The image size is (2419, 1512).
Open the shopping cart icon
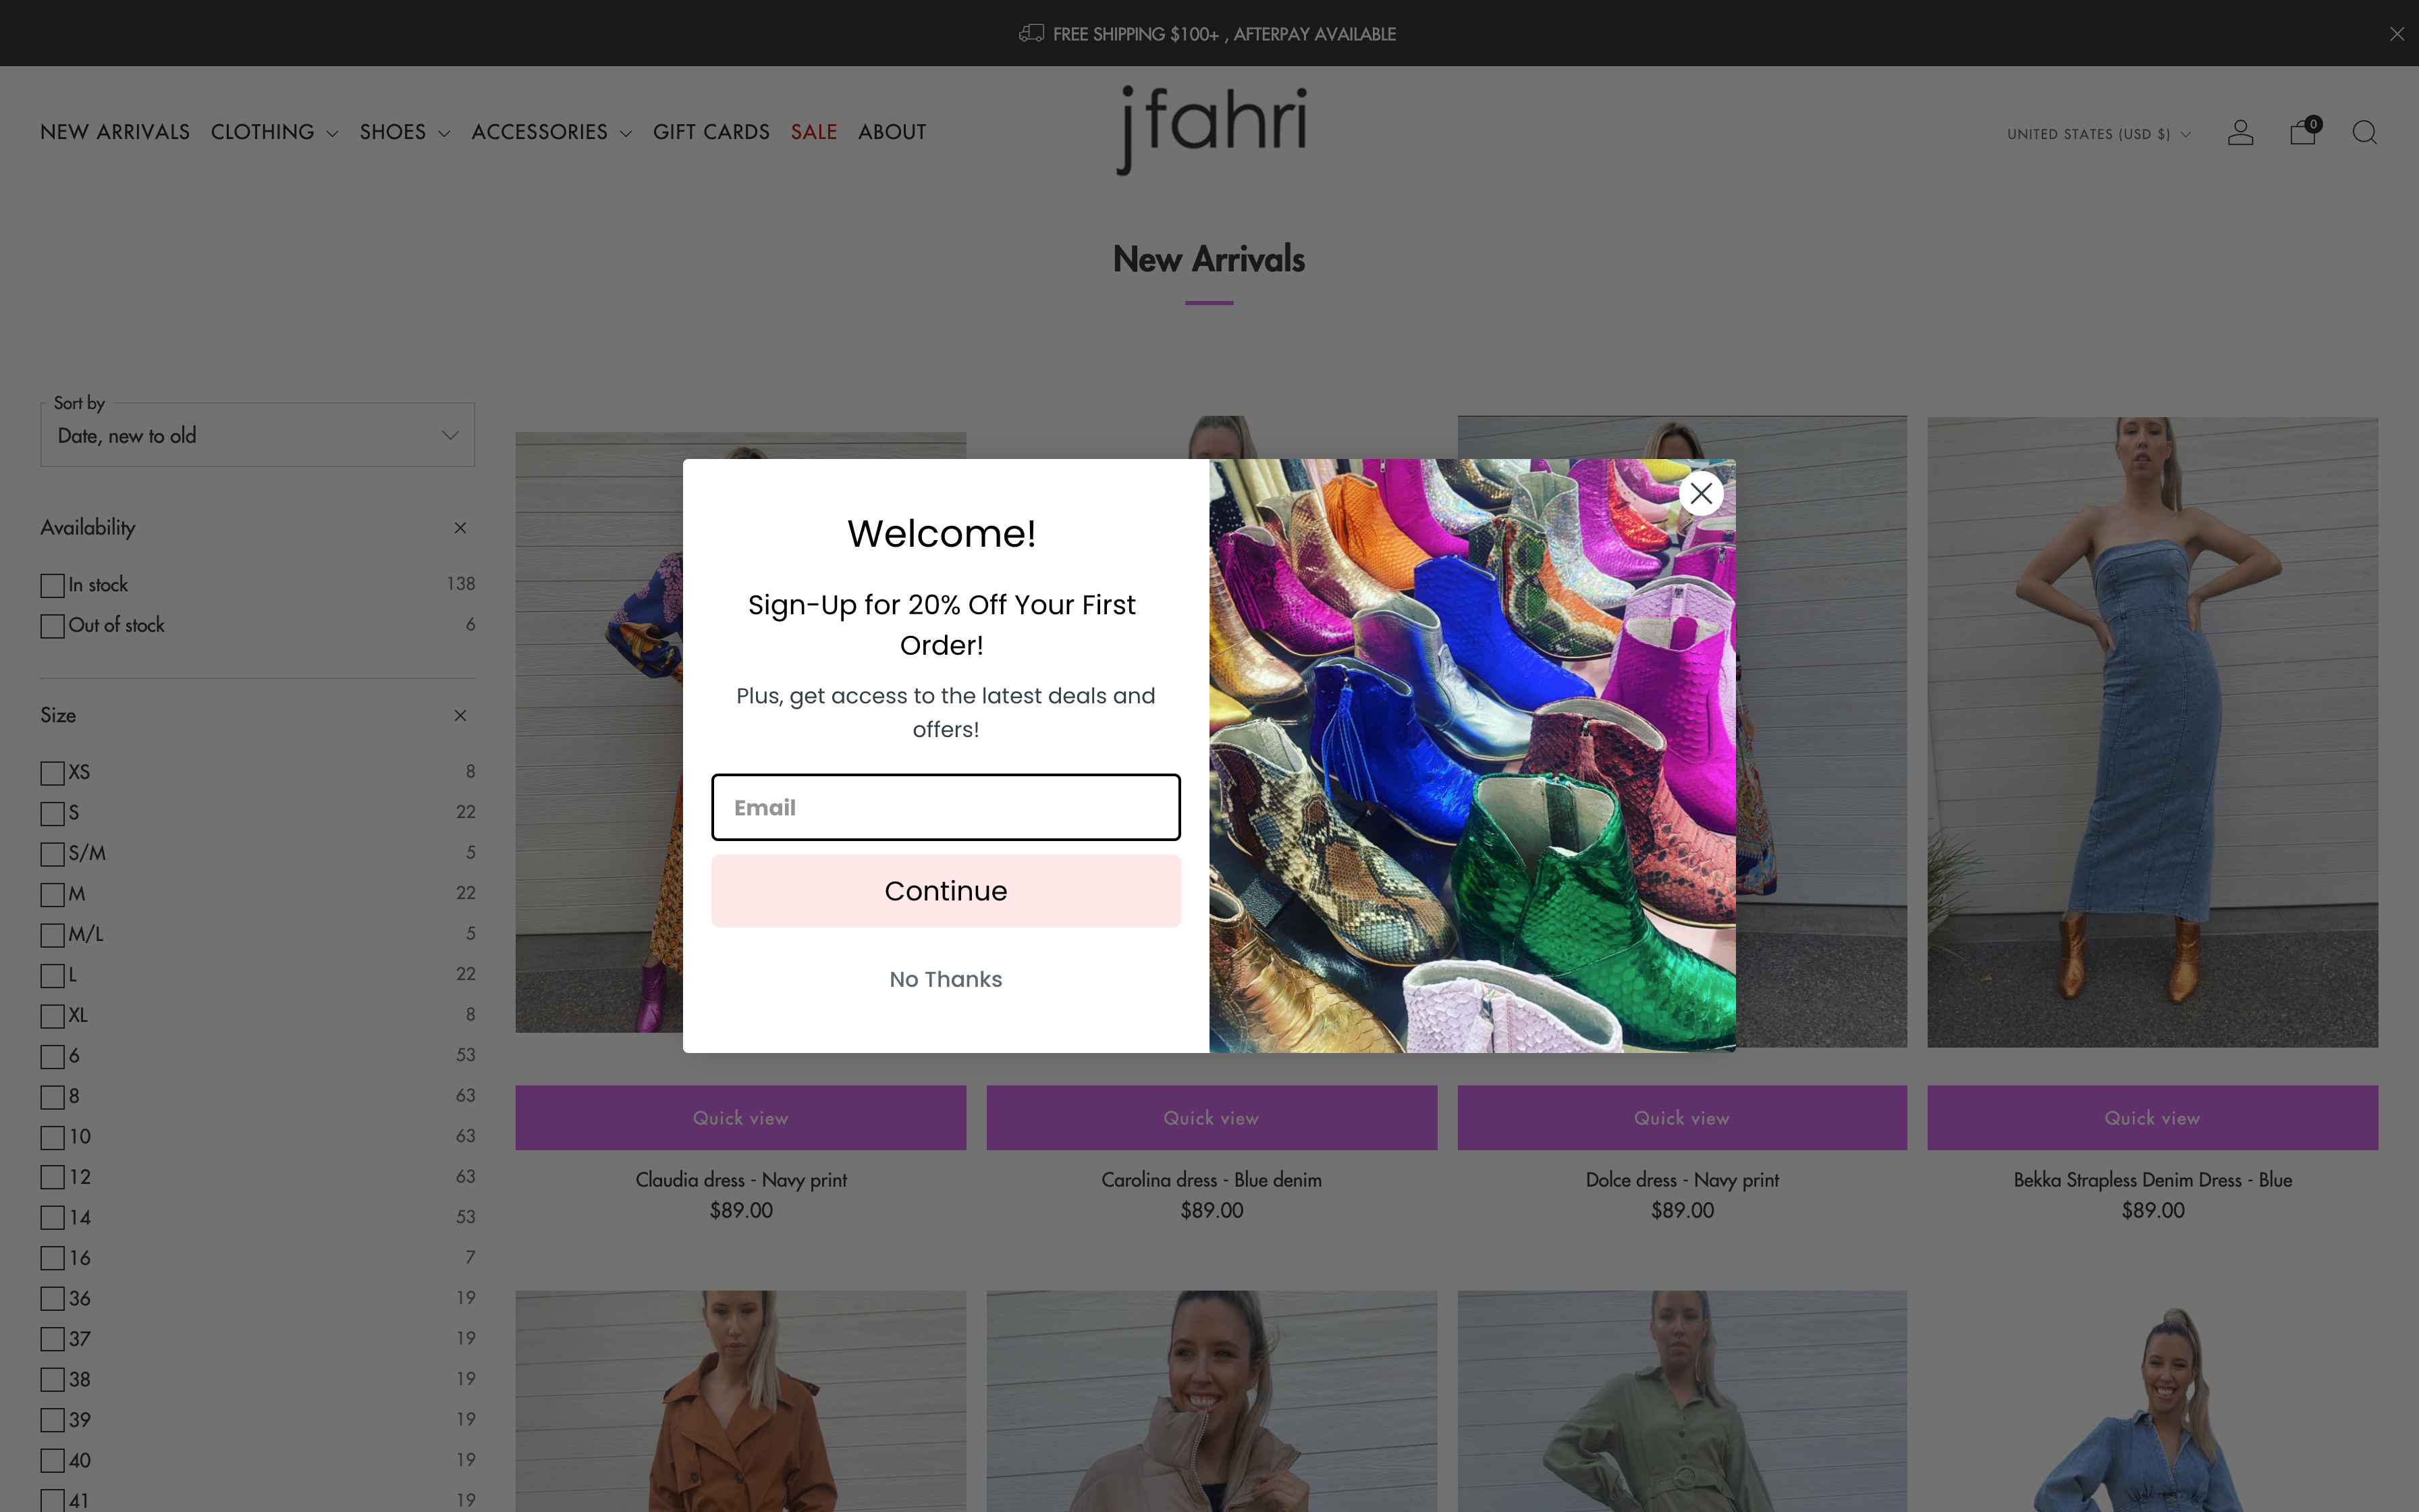2303,132
